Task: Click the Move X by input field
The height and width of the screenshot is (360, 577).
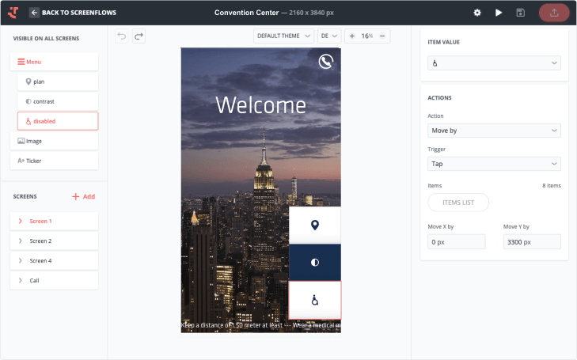Action: (457, 241)
